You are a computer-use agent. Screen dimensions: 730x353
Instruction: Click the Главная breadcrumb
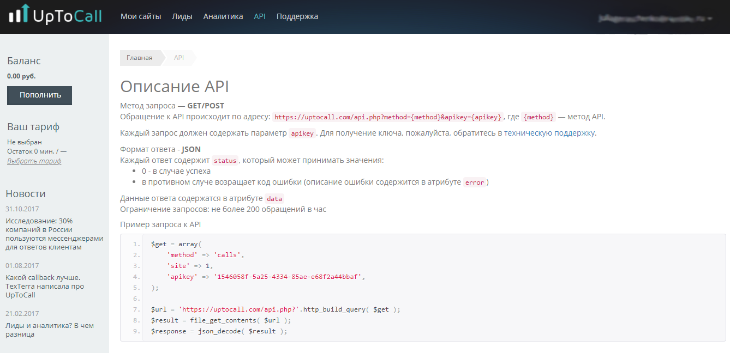(x=140, y=58)
